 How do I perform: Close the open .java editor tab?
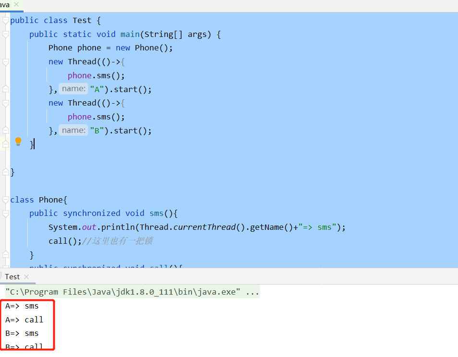click(16, 4)
